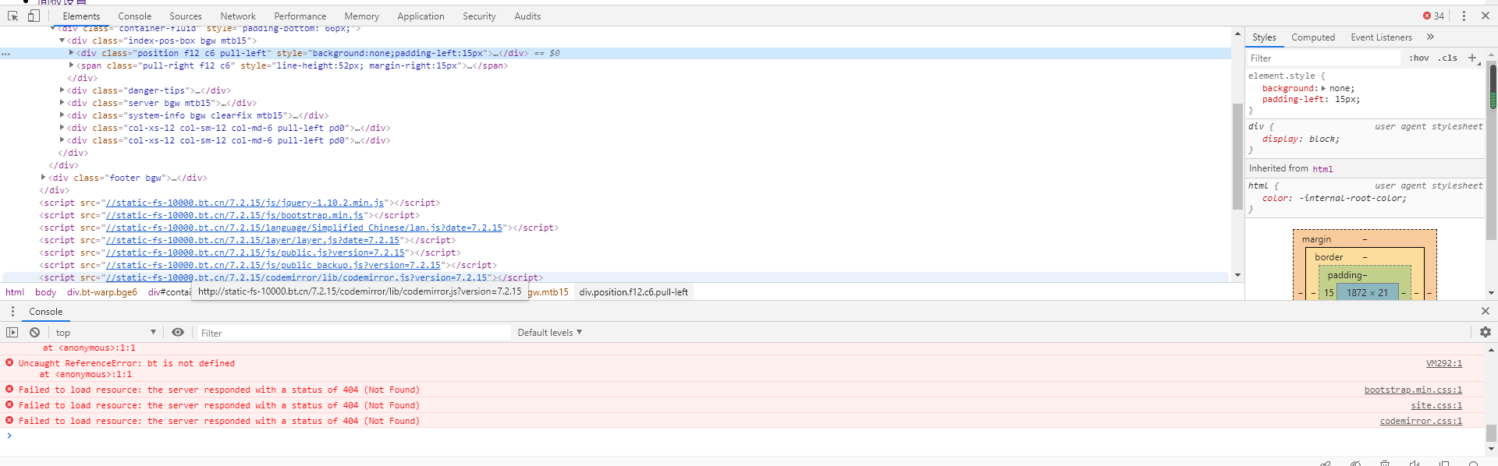1498x466 pixels.
Task: Toggle the :hov element state panel
Action: (1419, 58)
